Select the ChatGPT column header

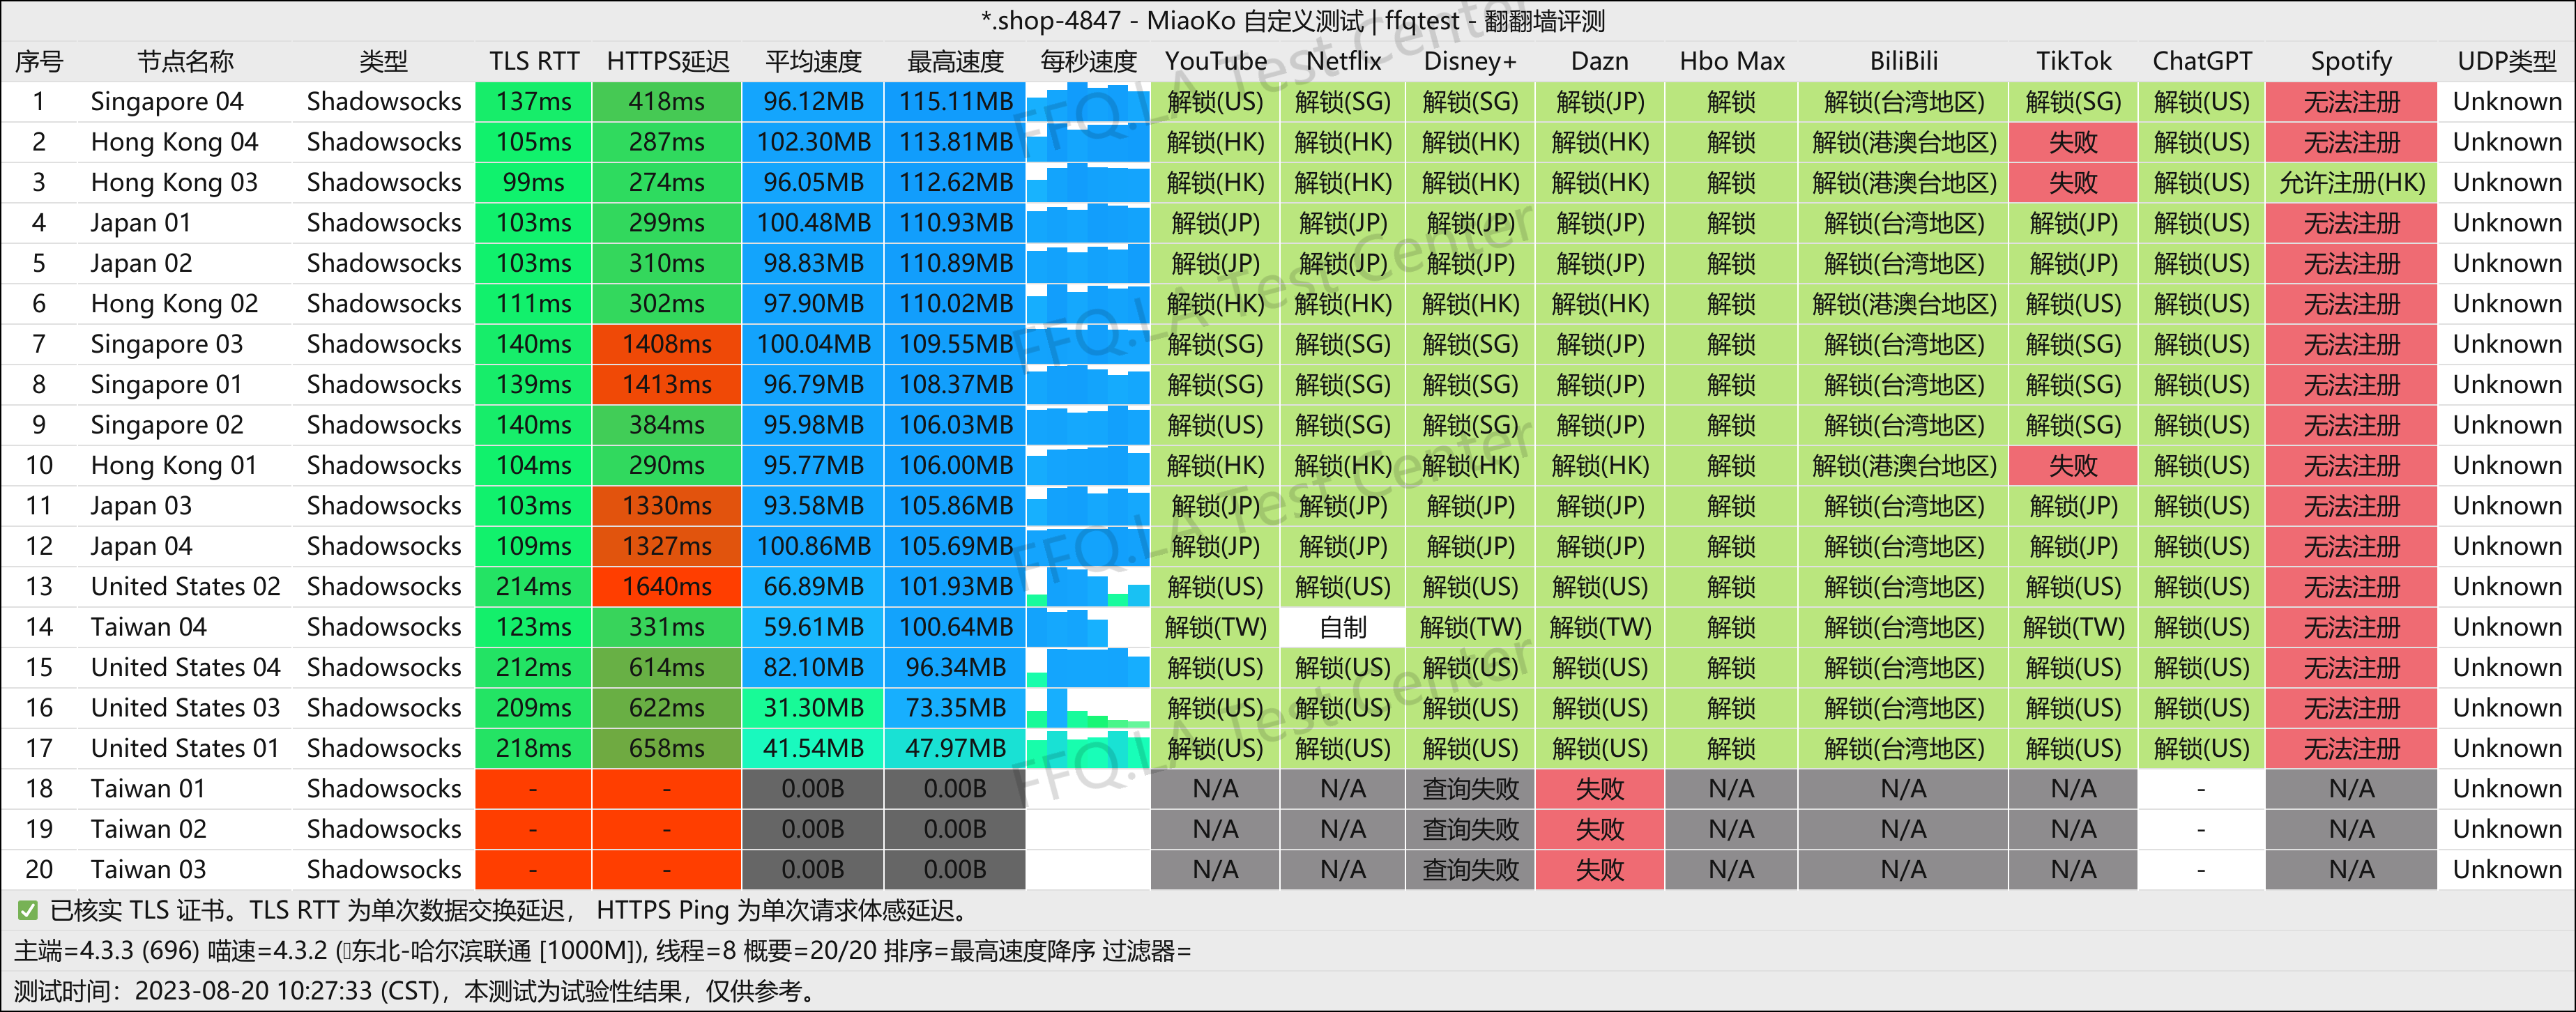click(x=2202, y=61)
